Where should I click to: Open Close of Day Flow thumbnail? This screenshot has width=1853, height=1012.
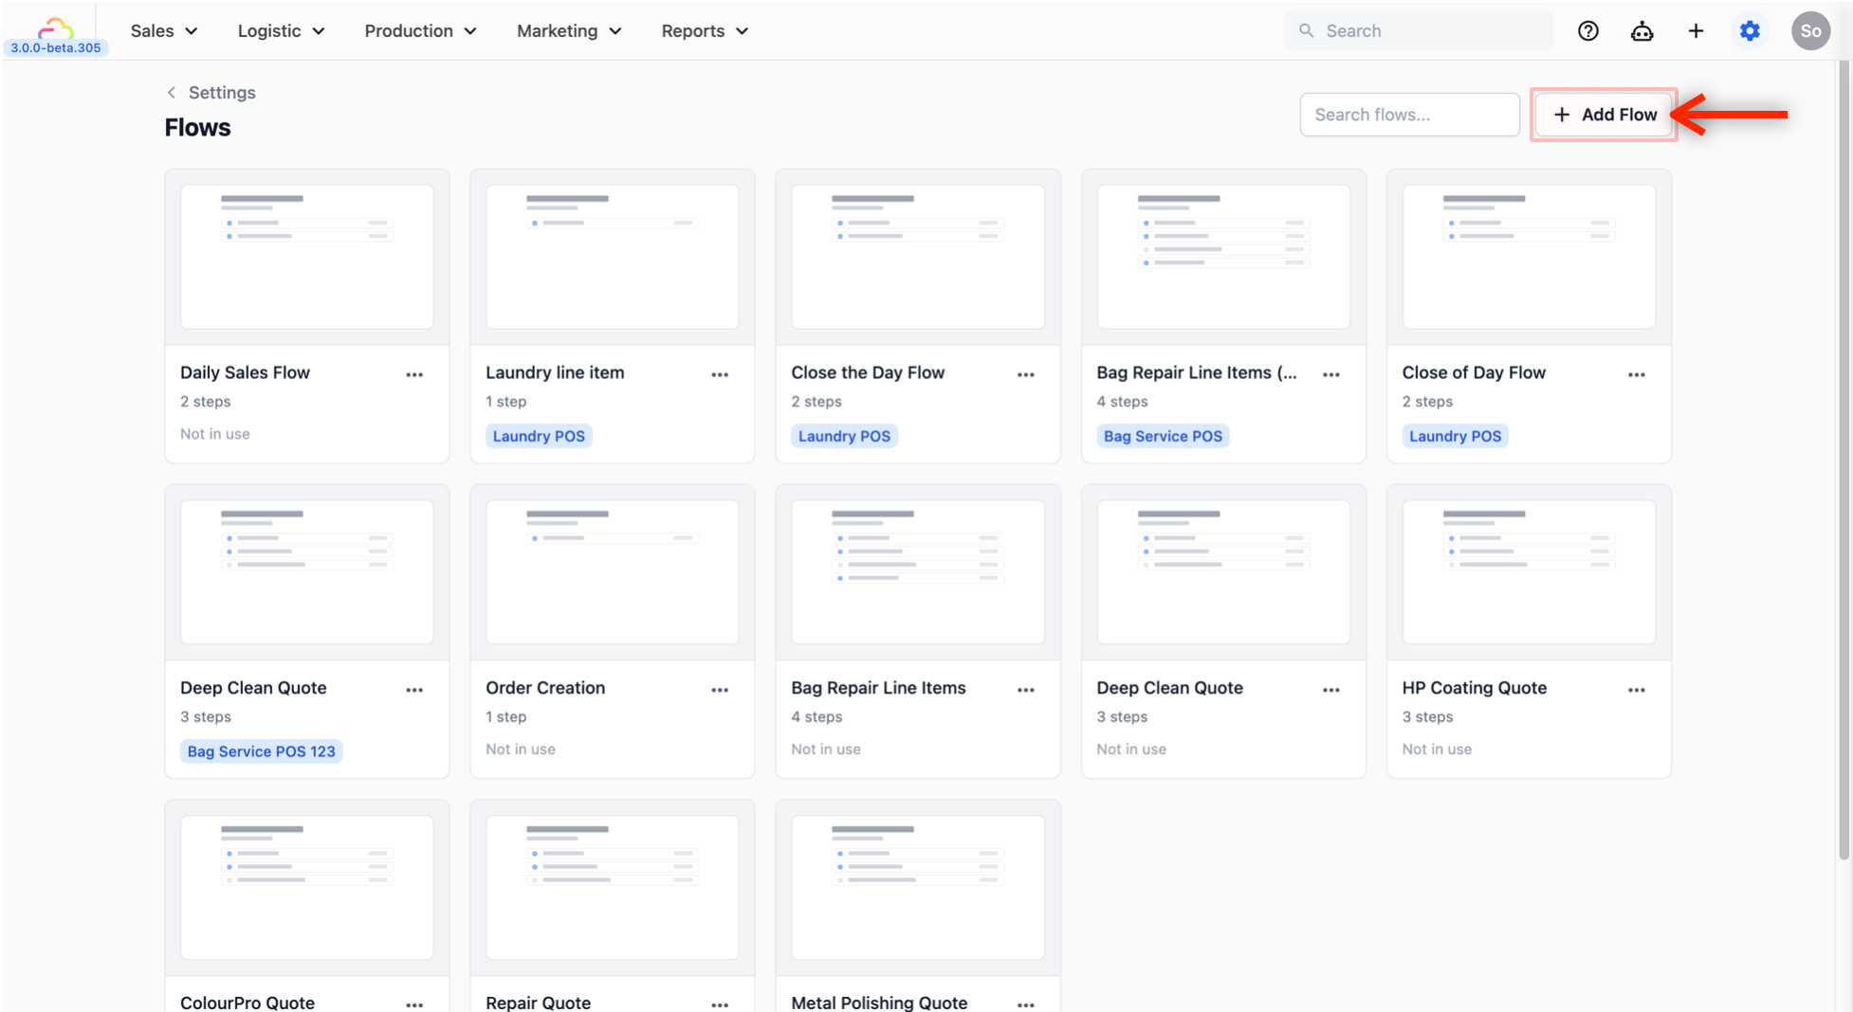tap(1529, 257)
